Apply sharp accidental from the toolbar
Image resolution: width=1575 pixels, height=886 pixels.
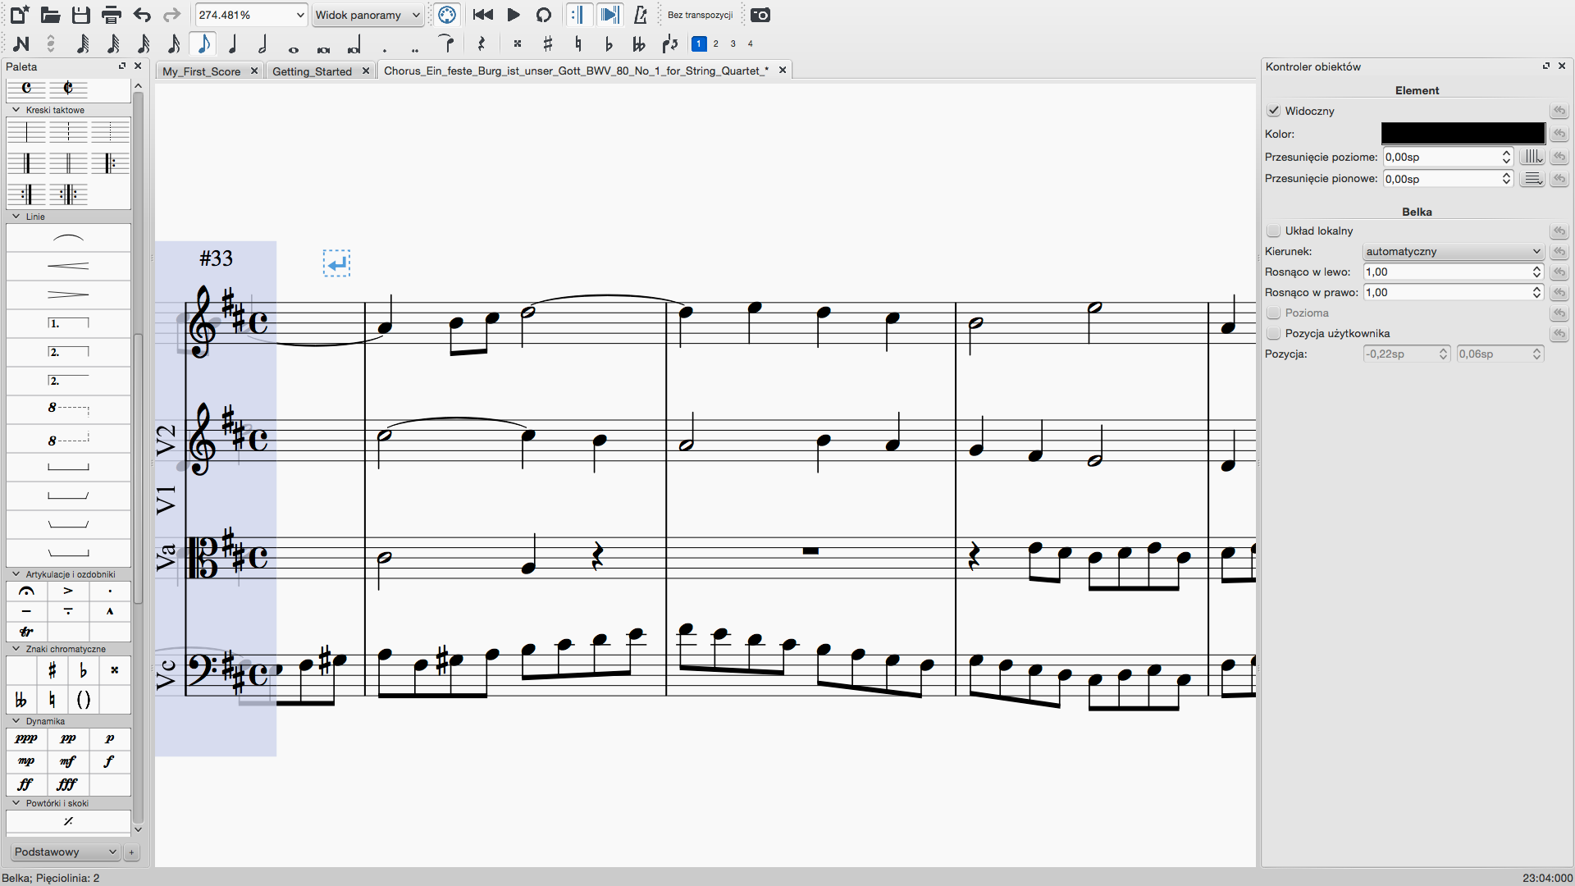pos(548,43)
